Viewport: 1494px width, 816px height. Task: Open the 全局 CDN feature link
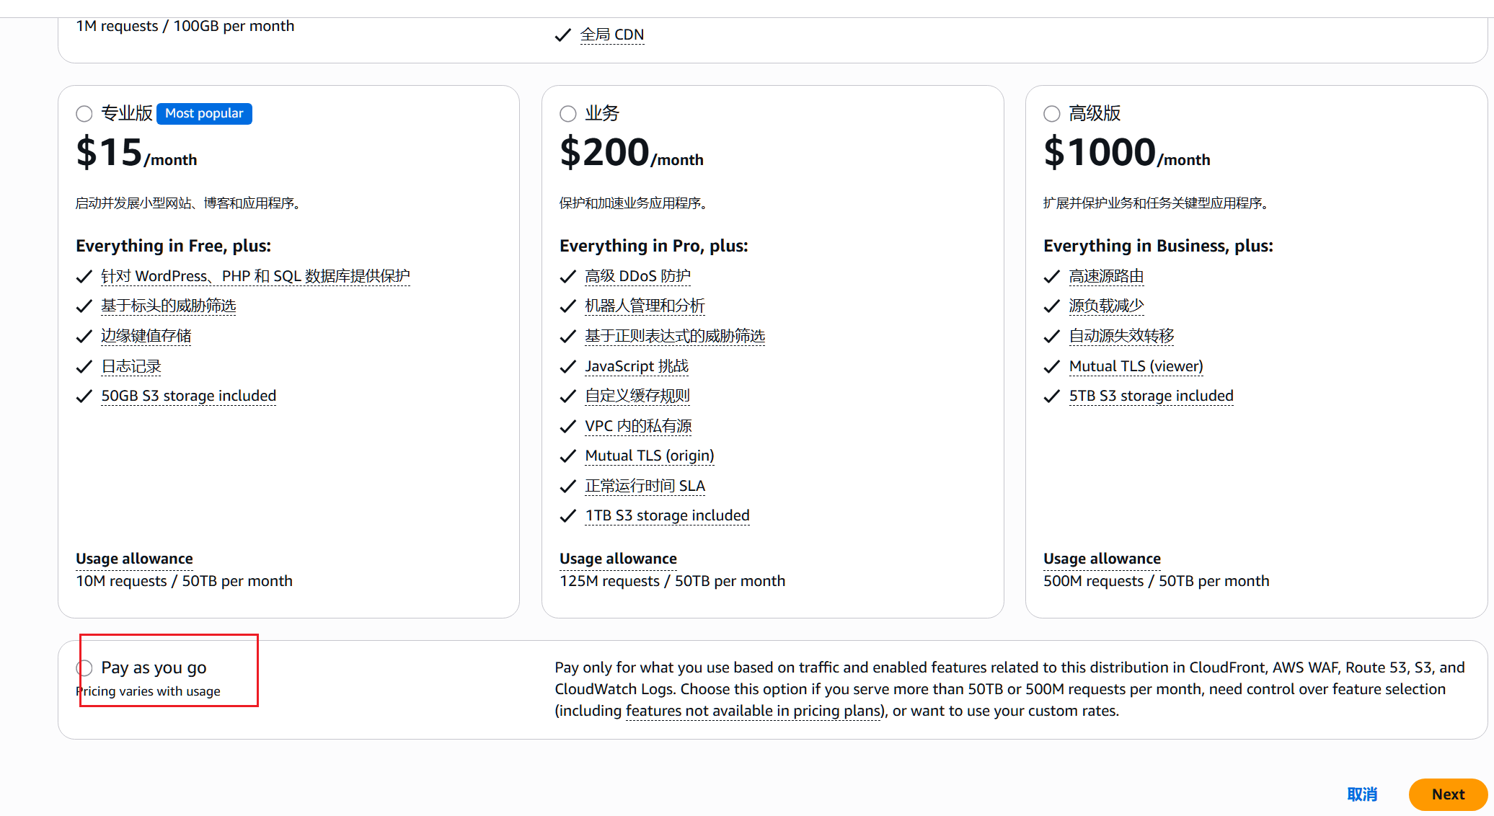(x=611, y=35)
